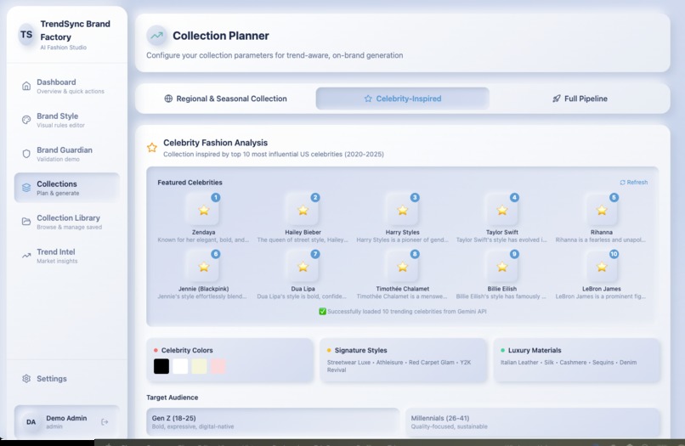Viewport: 685px width, 446px height.
Task: Click "The queen of street style" description
Action: tap(303, 240)
